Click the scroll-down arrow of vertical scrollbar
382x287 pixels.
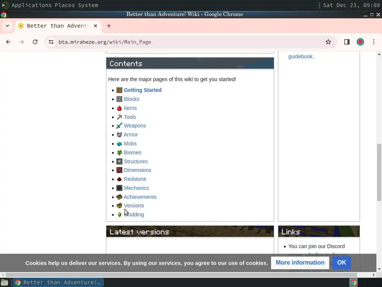point(379,269)
